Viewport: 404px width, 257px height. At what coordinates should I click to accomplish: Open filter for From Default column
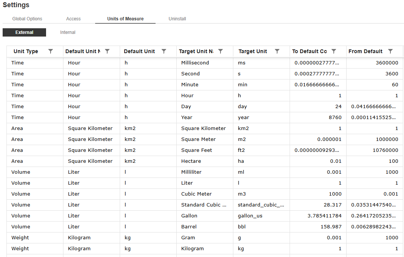pyautogui.click(x=390, y=51)
